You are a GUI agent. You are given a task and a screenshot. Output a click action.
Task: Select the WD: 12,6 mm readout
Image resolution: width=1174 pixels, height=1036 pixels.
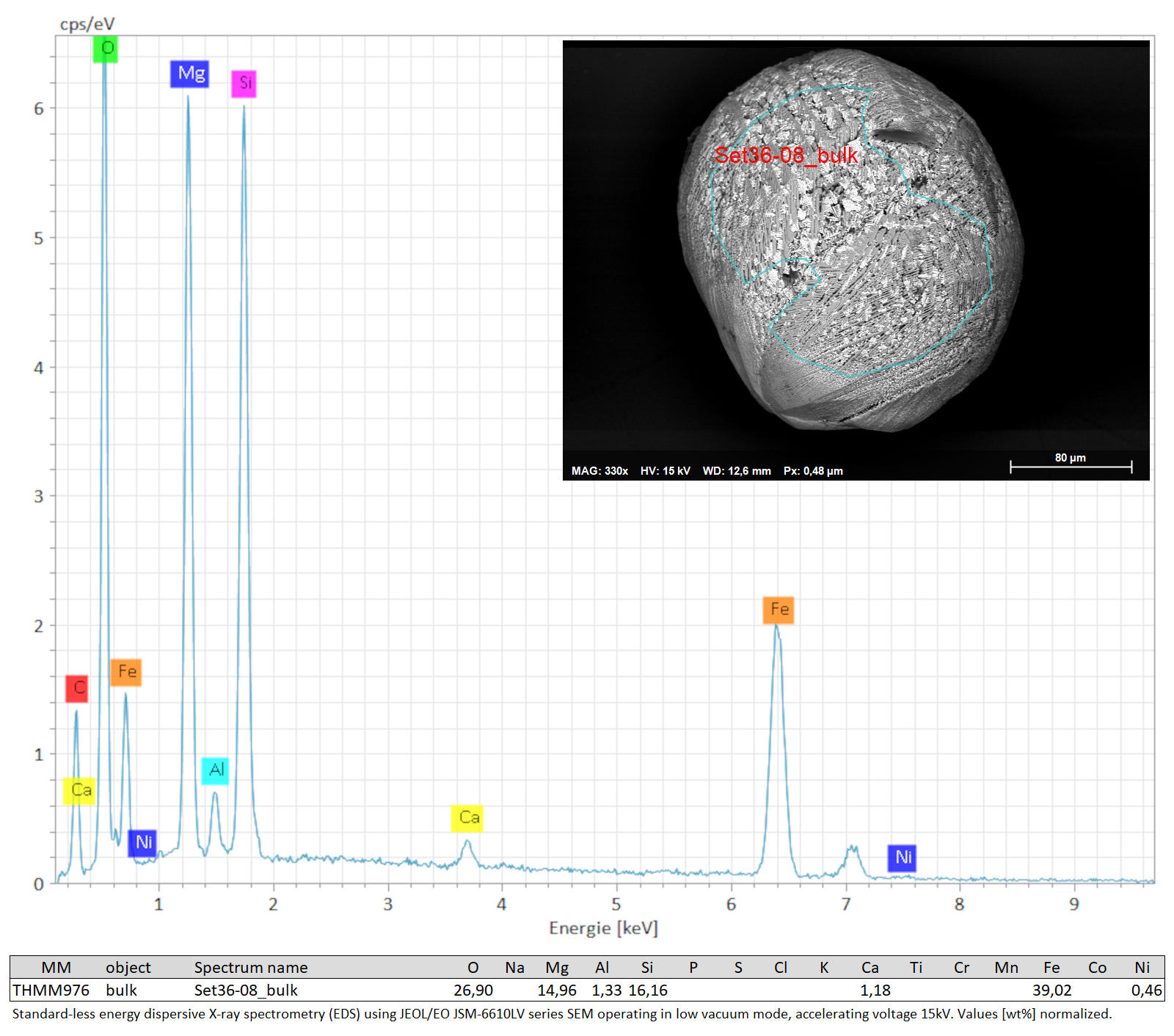(737, 471)
